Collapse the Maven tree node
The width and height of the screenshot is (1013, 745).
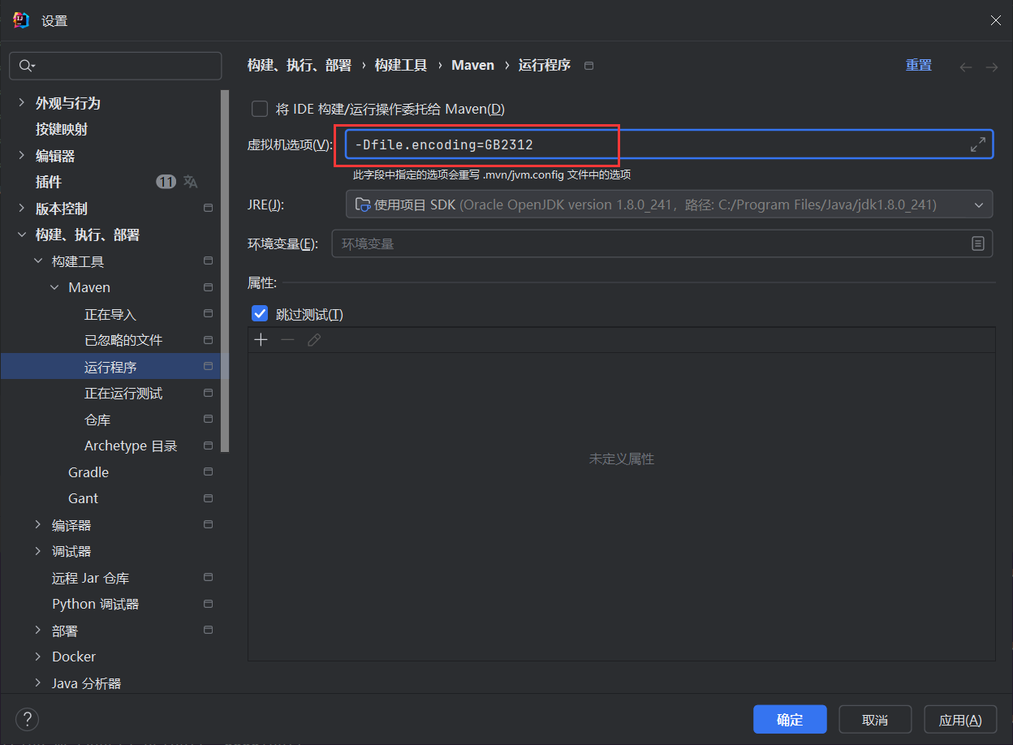(x=54, y=287)
